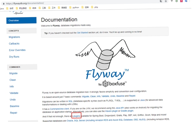Image resolution: width=192 pixels, height=122 pixels.
Task: Open Callbacks under Concepts
Action: click(14, 44)
